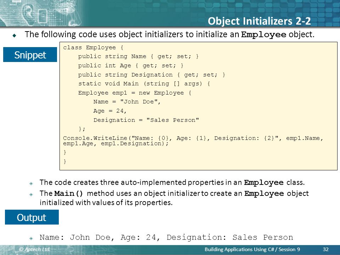
Task: Click the closing '};' of the initializer
Action: [x=82, y=129]
